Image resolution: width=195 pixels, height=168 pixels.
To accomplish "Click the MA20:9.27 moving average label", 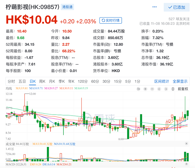I will tap(51, 88).
